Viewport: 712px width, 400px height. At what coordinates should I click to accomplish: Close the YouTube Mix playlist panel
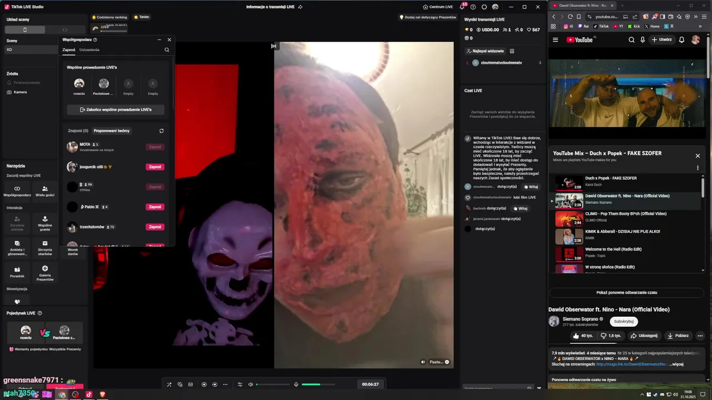point(698,156)
